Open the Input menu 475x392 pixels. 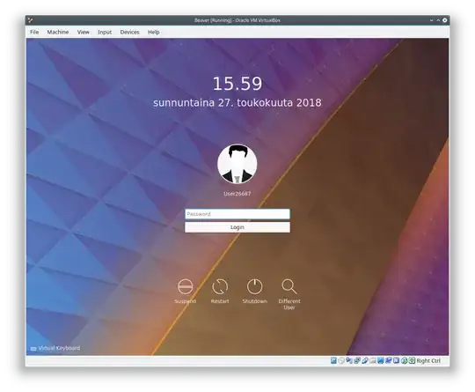pyautogui.click(x=105, y=32)
